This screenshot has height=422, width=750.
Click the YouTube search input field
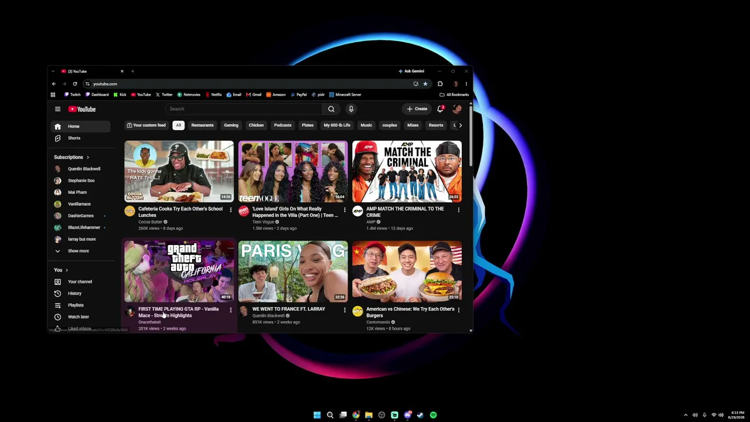(x=244, y=109)
